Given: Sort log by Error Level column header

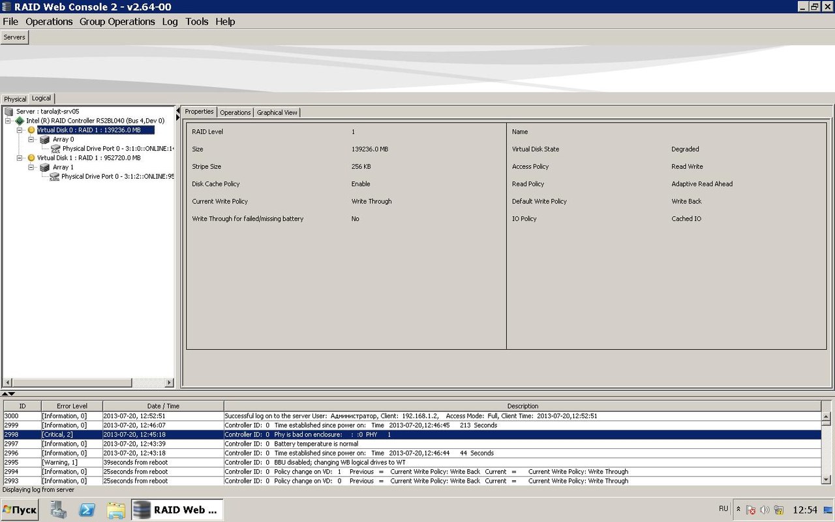Looking at the screenshot, I should coord(72,406).
